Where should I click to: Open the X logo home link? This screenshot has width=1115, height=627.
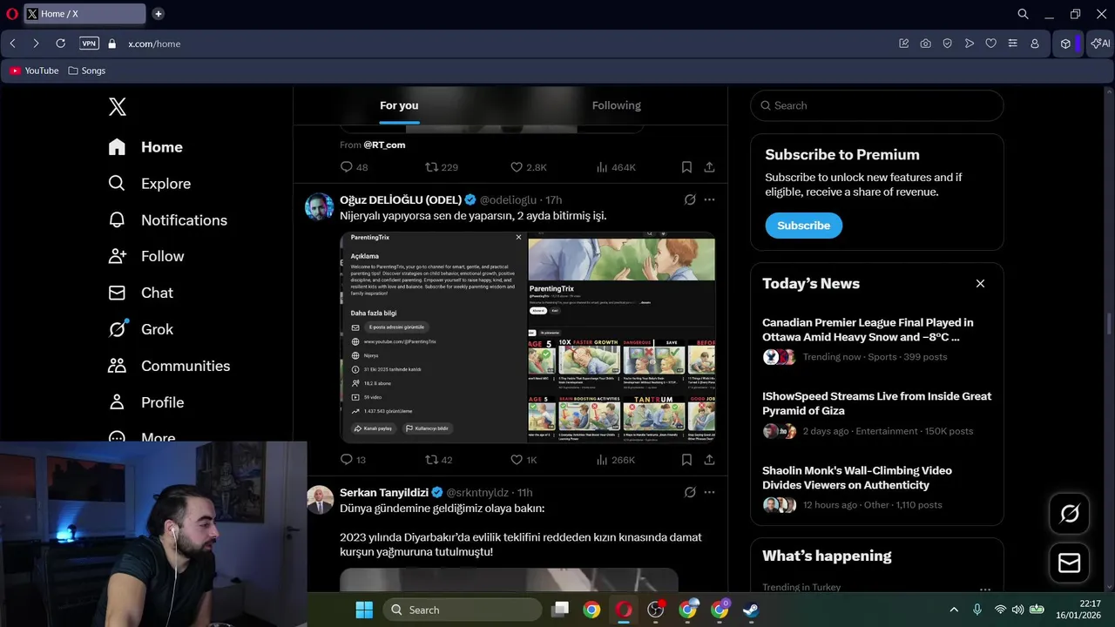[x=118, y=106]
